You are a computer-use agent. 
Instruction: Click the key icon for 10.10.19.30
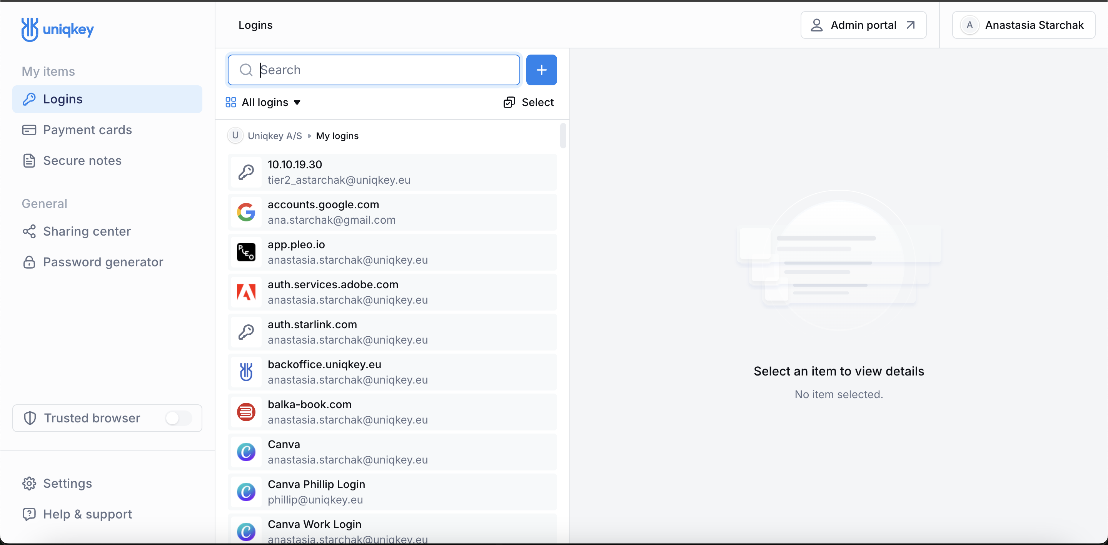tap(246, 172)
